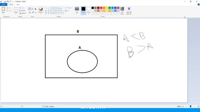Choose the orange color swatch
The image size is (200, 112).
click(x=104, y=8)
